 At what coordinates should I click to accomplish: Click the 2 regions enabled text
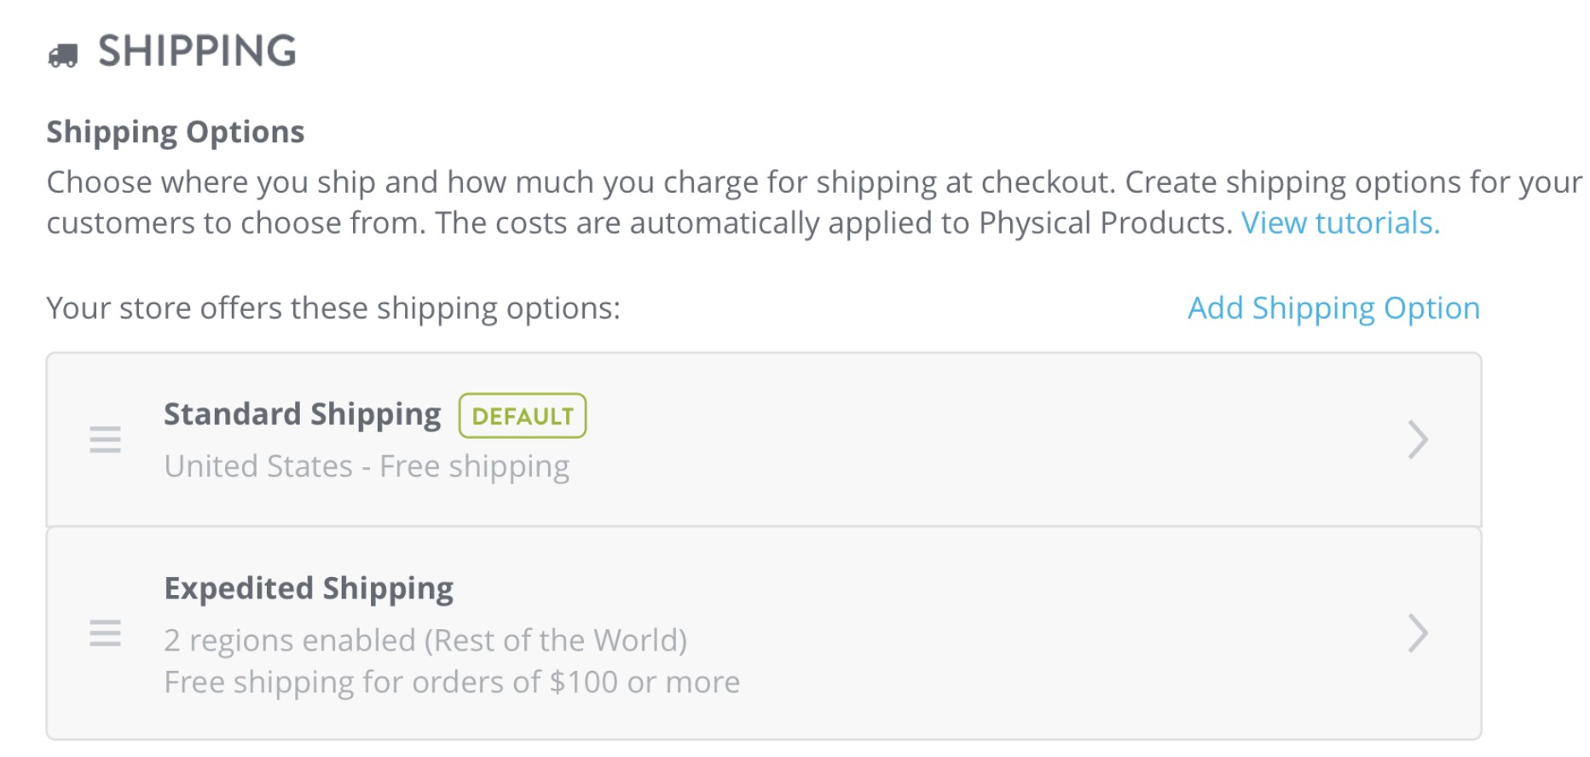(x=426, y=640)
